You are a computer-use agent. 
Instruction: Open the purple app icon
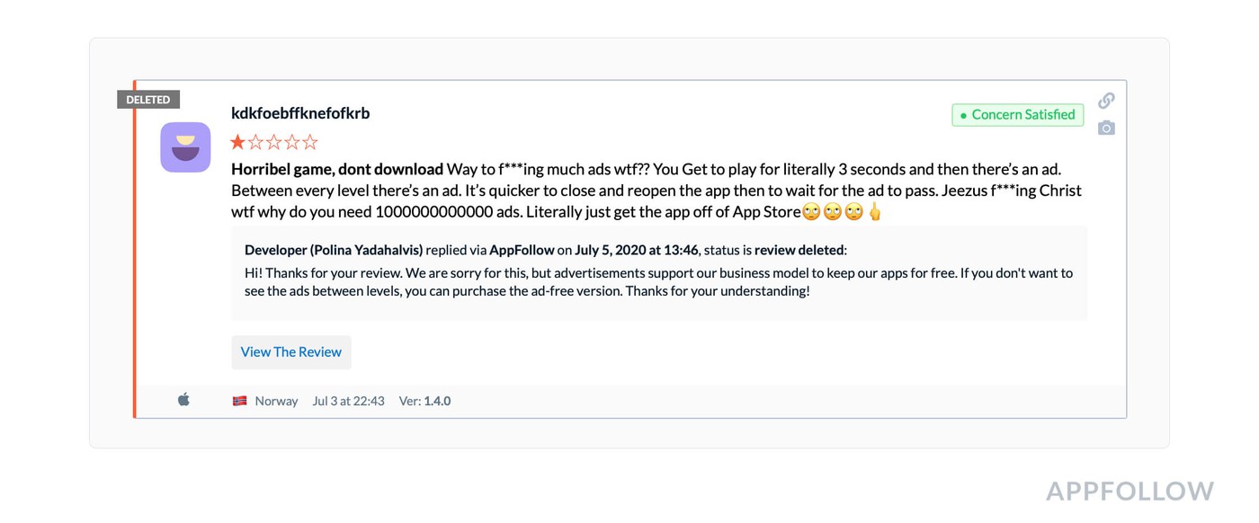(185, 147)
